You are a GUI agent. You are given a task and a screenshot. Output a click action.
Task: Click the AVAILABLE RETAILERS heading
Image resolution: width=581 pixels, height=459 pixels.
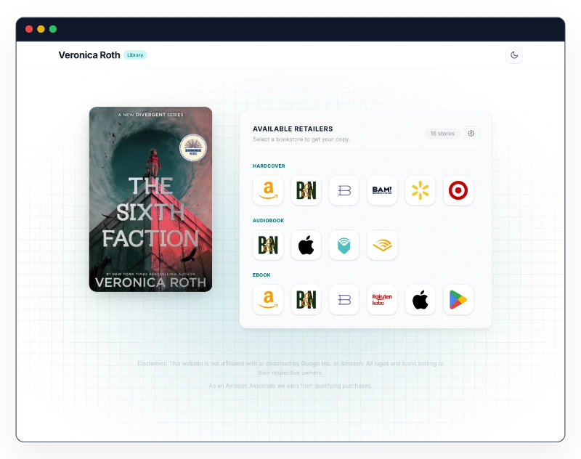coord(293,129)
